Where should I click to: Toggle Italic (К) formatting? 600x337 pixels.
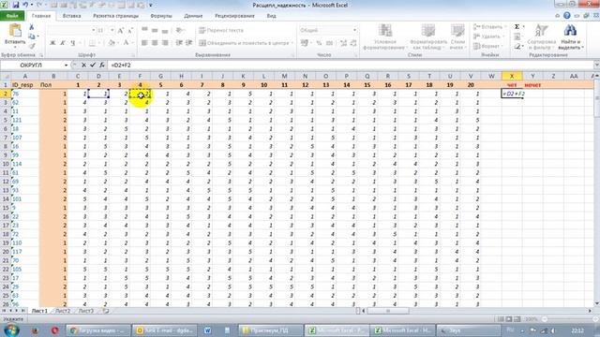tap(63, 43)
